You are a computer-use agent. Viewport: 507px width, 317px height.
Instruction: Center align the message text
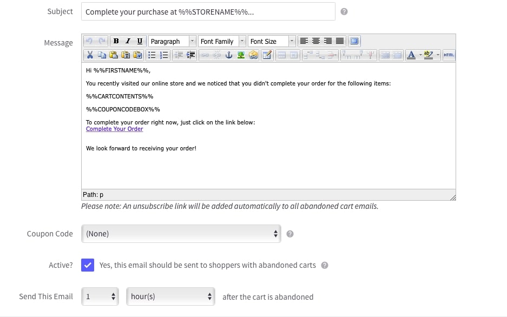[316, 41]
